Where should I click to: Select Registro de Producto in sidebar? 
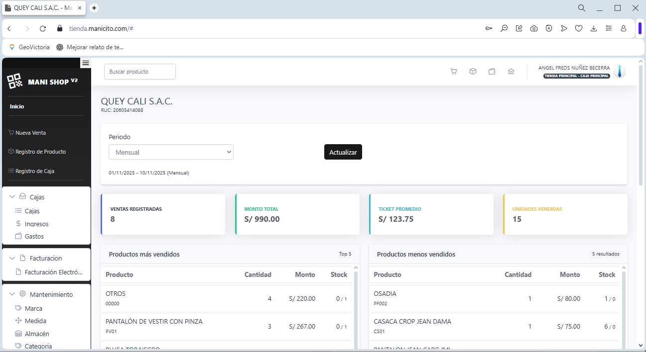pyautogui.click(x=40, y=152)
